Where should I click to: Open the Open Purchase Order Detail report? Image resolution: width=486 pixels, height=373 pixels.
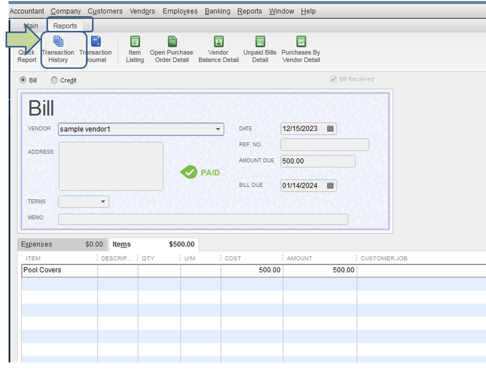[172, 50]
